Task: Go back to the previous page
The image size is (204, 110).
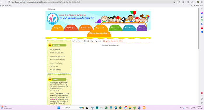Action: pyautogui.click(x=1, y=2)
